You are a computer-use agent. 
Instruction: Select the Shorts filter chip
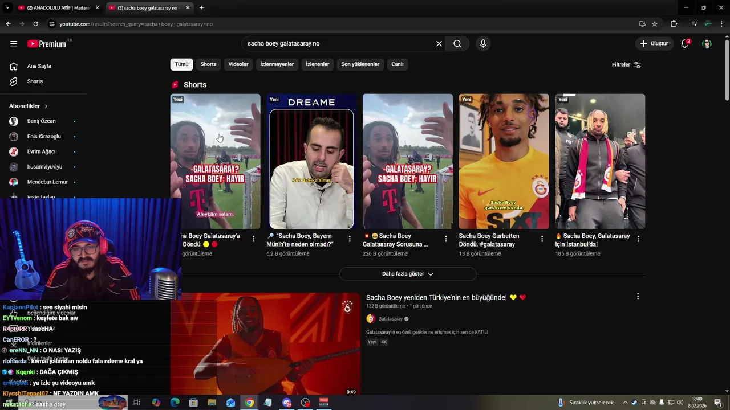pyautogui.click(x=208, y=64)
